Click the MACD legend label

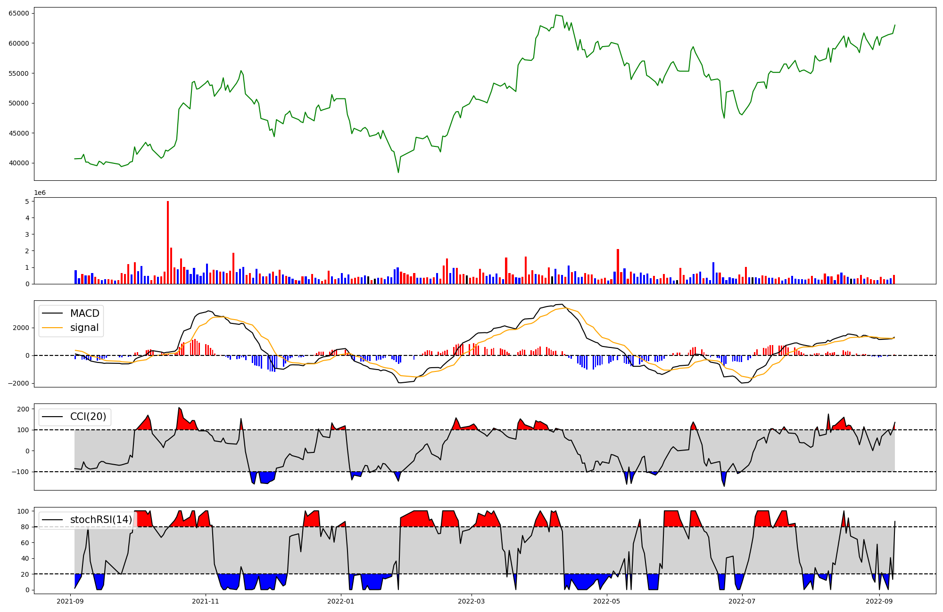tap(84, 314)
